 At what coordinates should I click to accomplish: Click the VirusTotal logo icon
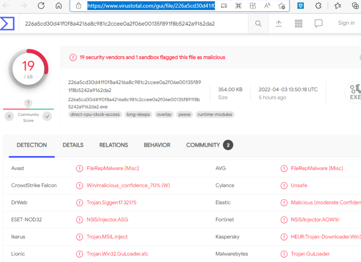pos(7,23)
